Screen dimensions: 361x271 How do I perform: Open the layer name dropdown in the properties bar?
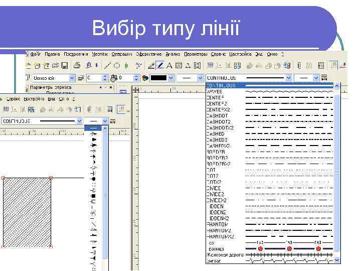pos(72,78)
